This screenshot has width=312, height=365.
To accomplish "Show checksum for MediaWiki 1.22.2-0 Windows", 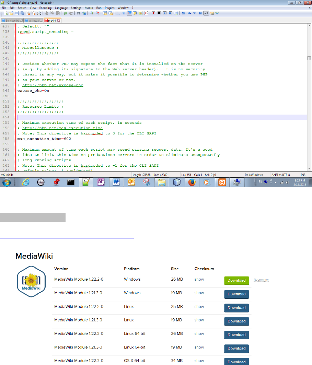I will point(199,279).
